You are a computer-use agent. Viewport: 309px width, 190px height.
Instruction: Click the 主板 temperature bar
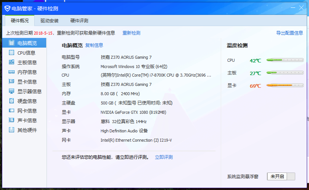click(x=285, y=73)
